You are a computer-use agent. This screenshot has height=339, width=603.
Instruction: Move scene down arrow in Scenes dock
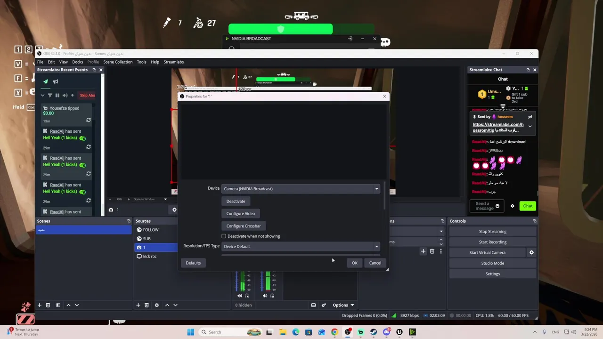click(x=77, y=305)
